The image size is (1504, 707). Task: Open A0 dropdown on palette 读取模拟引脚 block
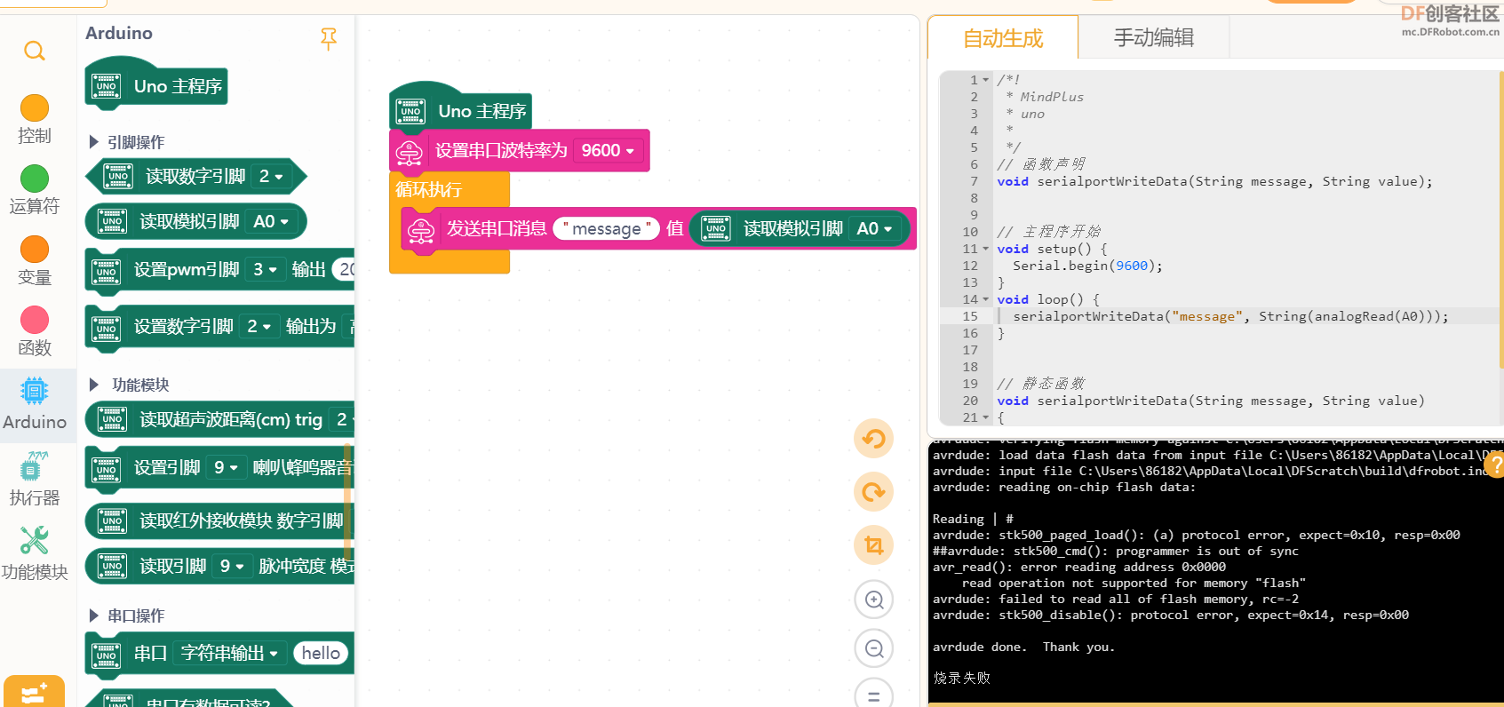click(x=271, y=222)
